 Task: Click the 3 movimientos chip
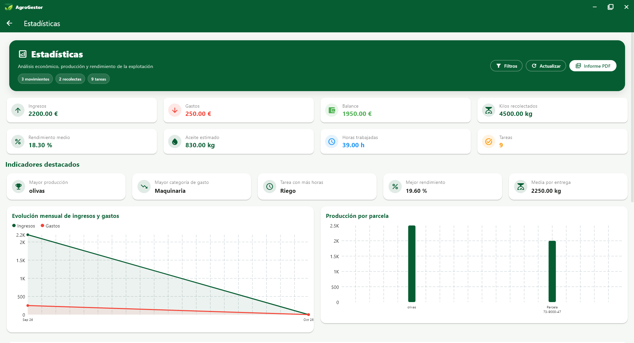point(35,79)
